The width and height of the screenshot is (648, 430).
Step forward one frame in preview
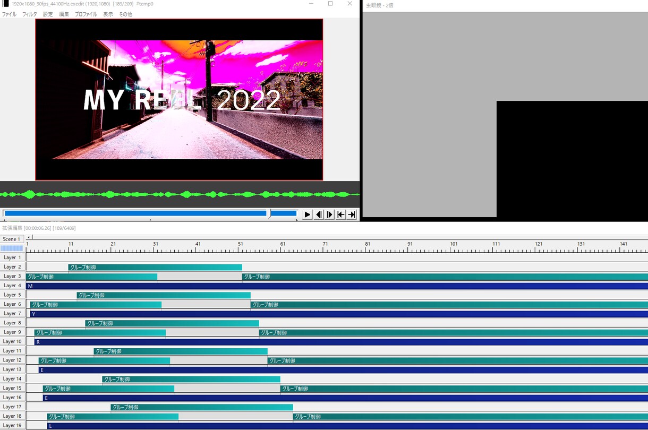tap(330, 214)
